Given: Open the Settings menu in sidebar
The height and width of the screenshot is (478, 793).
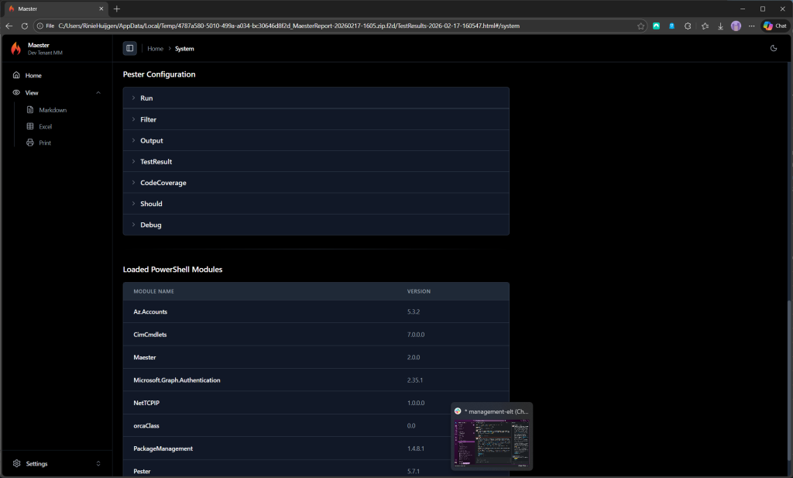Looking at the screenshot, I should [57, 463].
